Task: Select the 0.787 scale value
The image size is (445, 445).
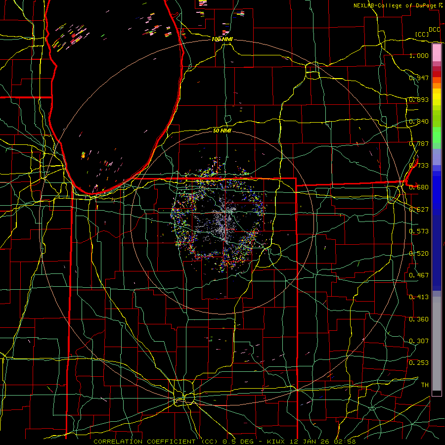Action: (x=419, y=143)
